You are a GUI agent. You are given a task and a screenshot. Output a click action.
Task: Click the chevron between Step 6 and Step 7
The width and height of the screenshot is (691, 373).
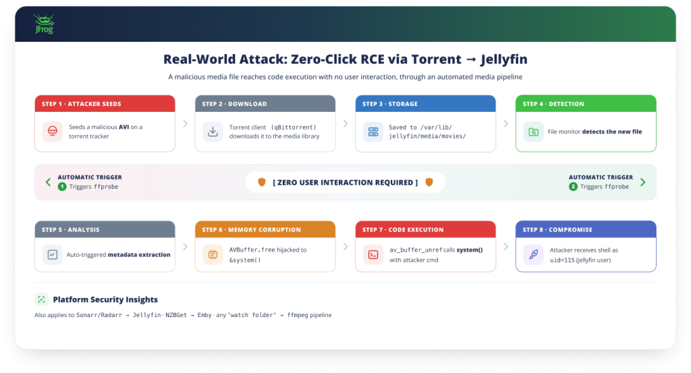(346, 247)
